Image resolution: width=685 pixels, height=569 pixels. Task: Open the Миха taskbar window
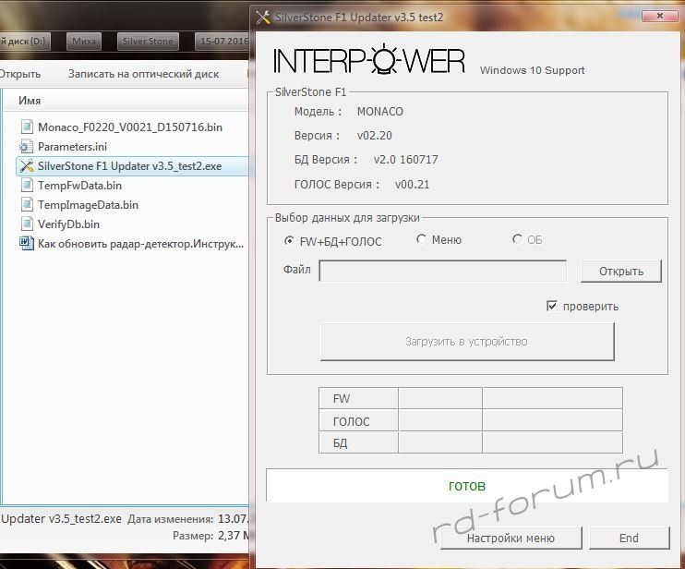pos(85,42)
